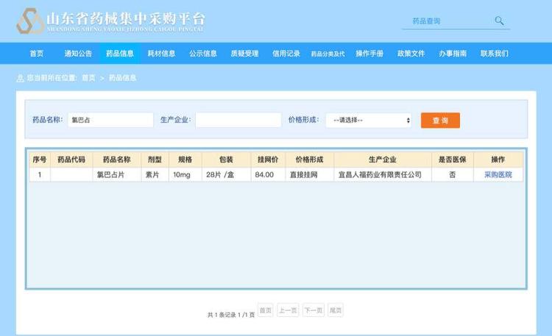Click the 28片 /盒 packaging cell
Screen dimensions: 552x336
click(x=227, y=174)
